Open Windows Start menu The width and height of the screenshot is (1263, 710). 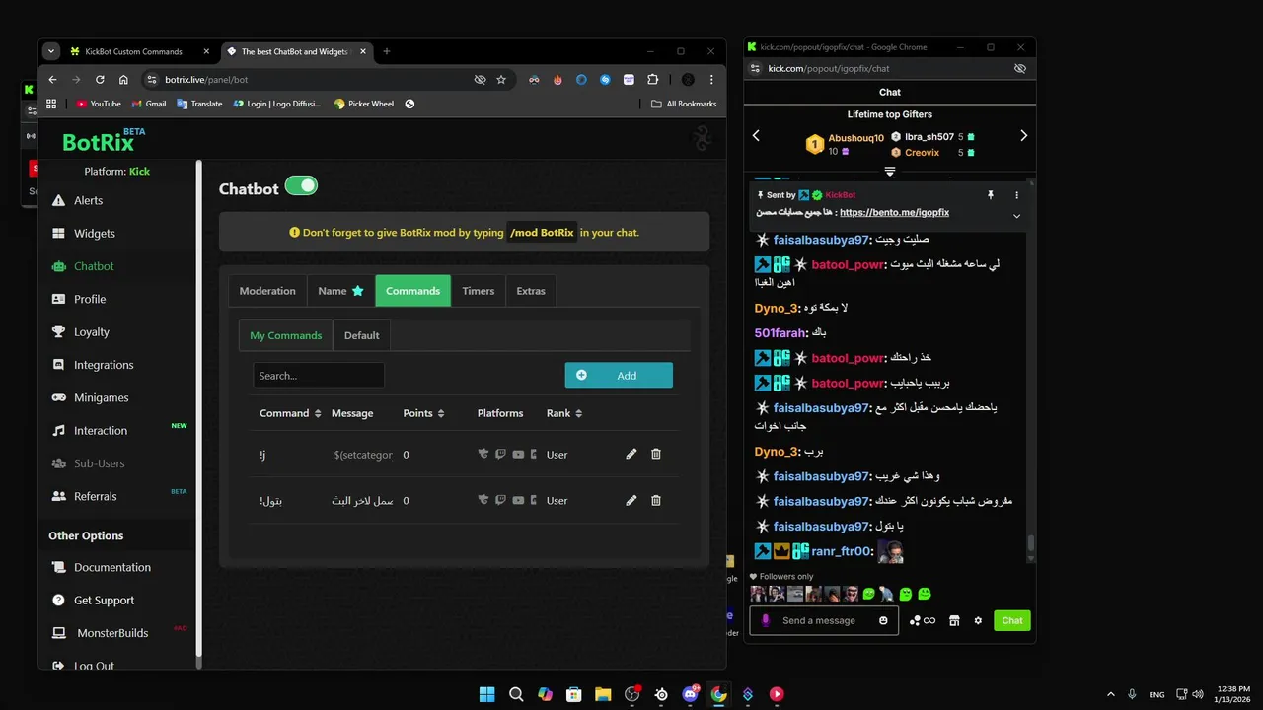[486, 694]
